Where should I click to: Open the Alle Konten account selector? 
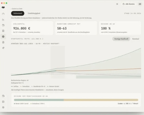coord(129,4)
